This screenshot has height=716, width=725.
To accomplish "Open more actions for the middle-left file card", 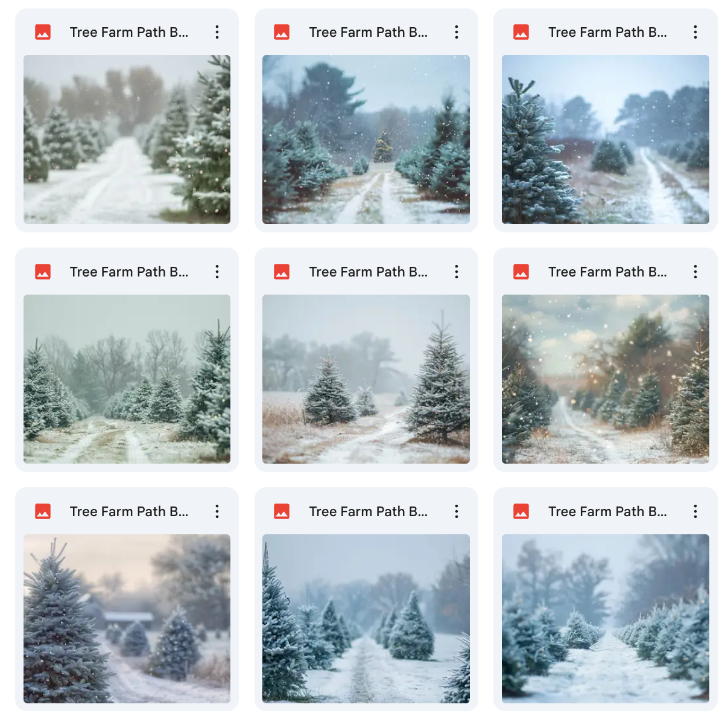I will pyautogui.click(x=217, y=272).
